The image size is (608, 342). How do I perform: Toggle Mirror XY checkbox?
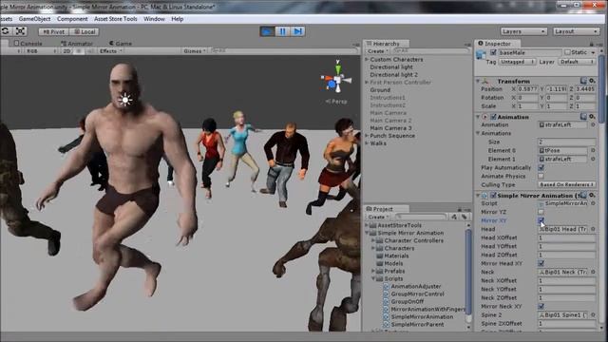pos(541,220)
